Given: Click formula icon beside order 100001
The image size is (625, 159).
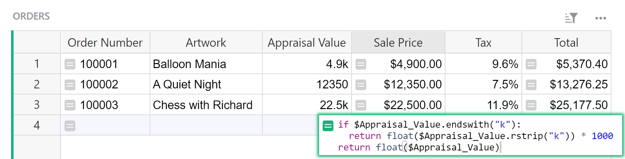Looking at the screenshot, I should [70, 64].
